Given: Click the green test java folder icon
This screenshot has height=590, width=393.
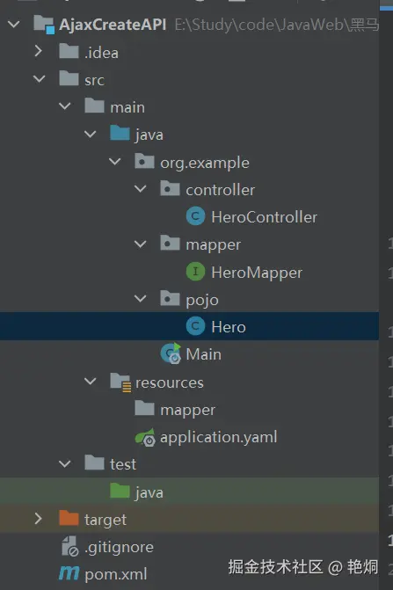Looking at the screenshot, I should pyautogui.click(x=120, y=491).
